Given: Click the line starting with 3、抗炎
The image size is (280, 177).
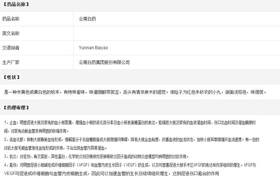Looking at the screenshot, I should 96,157.
